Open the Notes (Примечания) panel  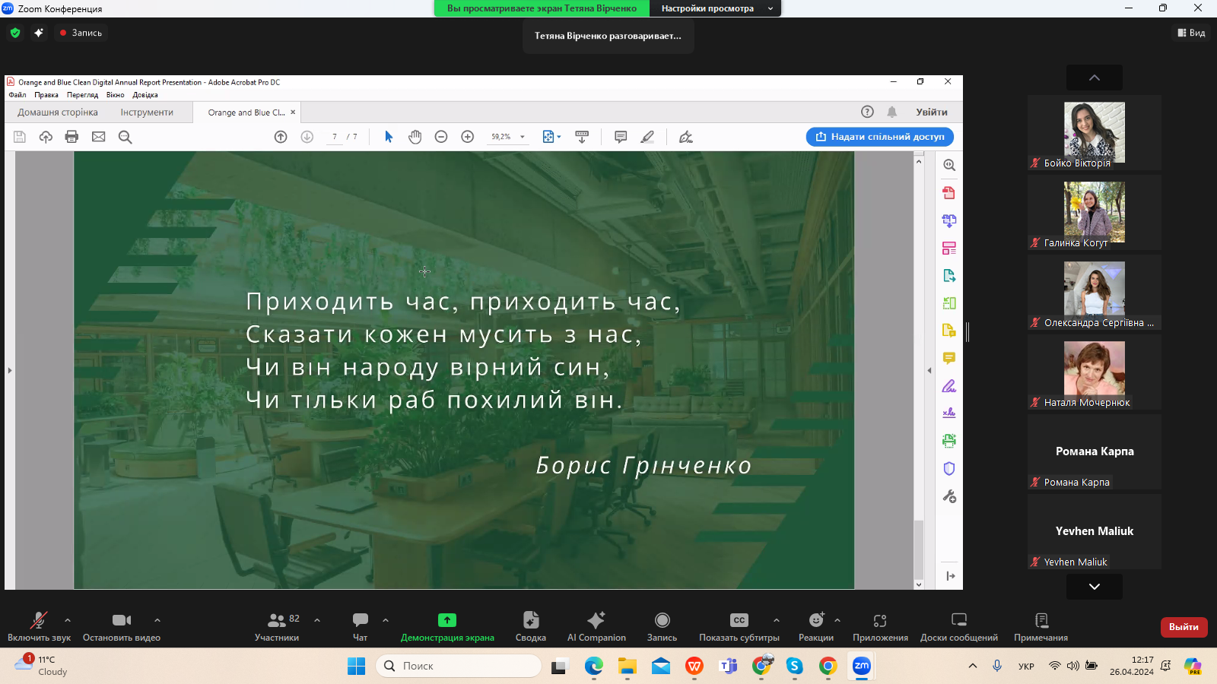tap(1041, 626)
